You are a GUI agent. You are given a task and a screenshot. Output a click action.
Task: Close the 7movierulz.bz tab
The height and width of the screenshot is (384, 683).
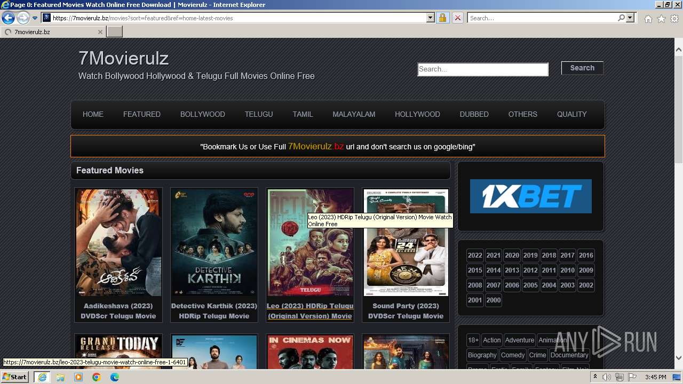click(100, 32)
